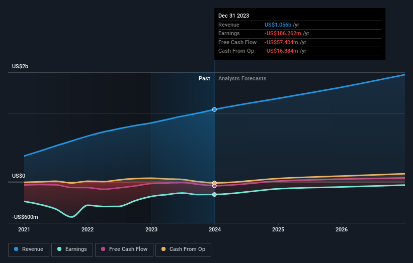Toggle the Free Cash Flow legend series

(124, 249)
